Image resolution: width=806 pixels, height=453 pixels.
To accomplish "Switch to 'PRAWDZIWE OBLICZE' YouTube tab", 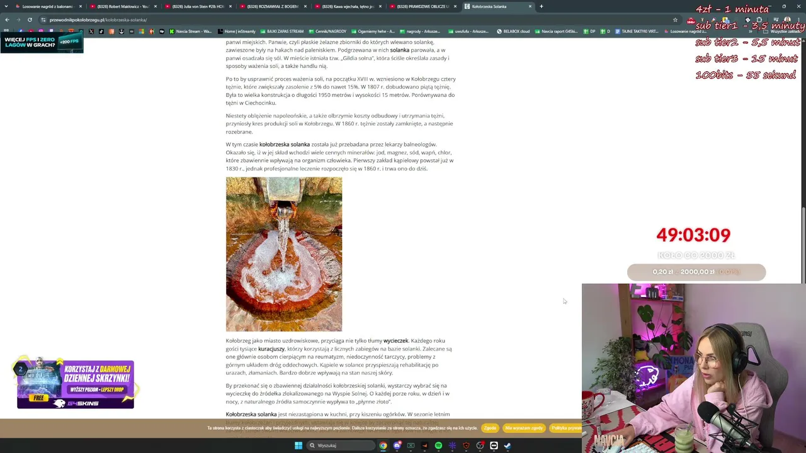I will (x=422, y=6).
